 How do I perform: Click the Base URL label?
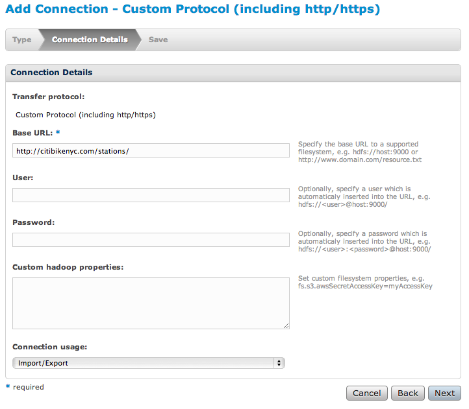tap(32, 133)
